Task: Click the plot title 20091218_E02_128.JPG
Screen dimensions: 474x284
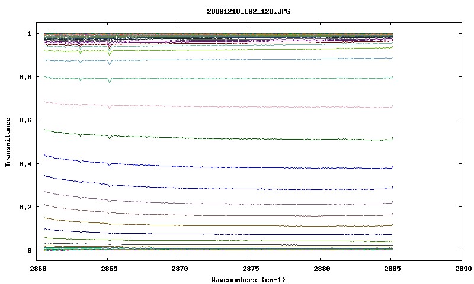Action: [248, 11]
